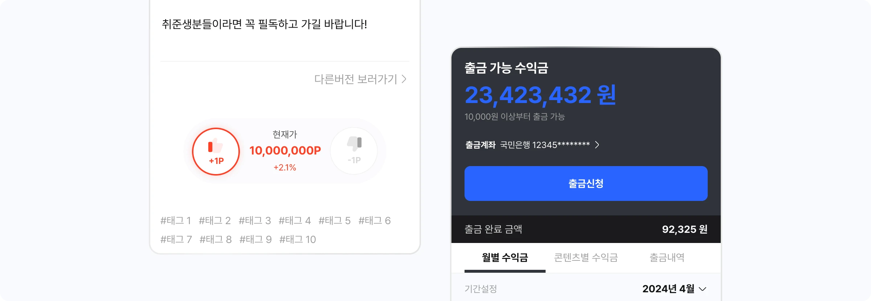Select hashtag #태그 9

[255, 239]
